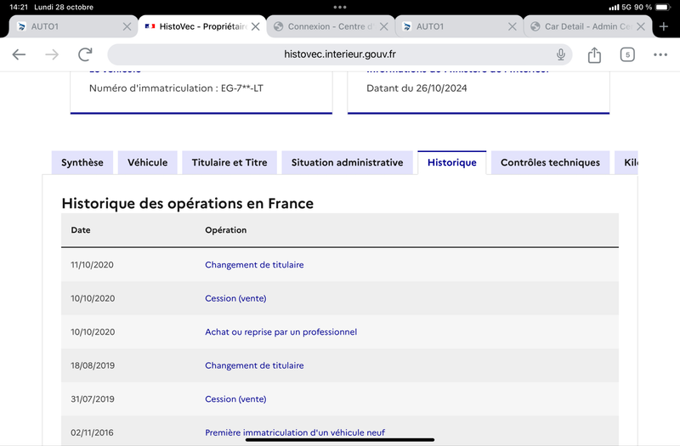Screen dimensions: 680x446
Task: Click the Opération column header
Action: [x=225, y=230]
